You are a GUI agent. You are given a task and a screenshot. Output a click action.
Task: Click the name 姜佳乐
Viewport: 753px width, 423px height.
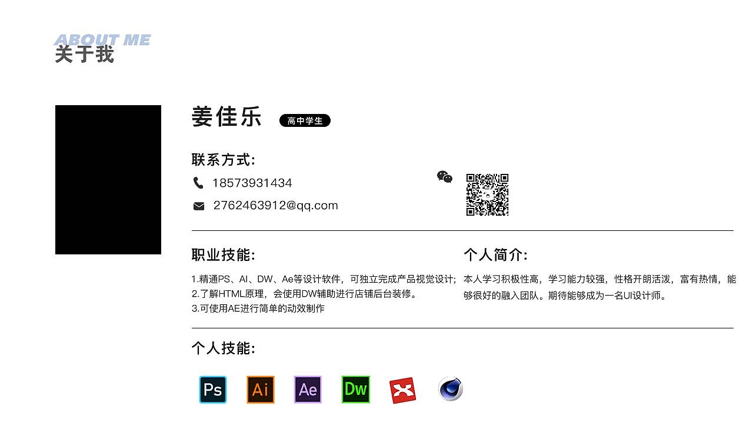226,116
